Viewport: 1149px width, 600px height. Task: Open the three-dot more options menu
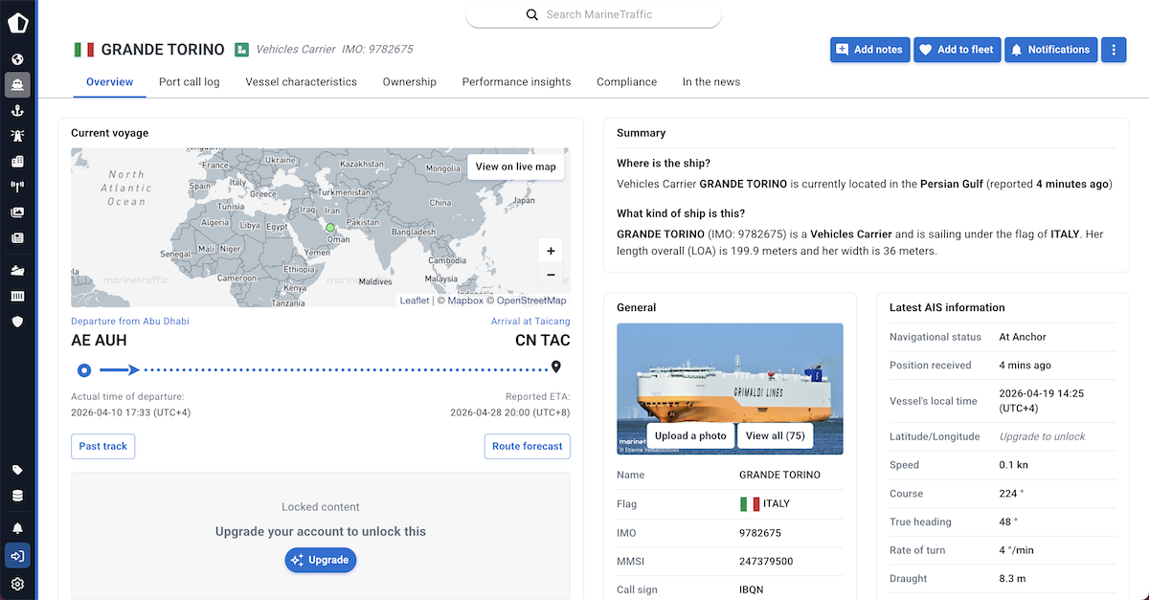click(x=1114, y=50)
